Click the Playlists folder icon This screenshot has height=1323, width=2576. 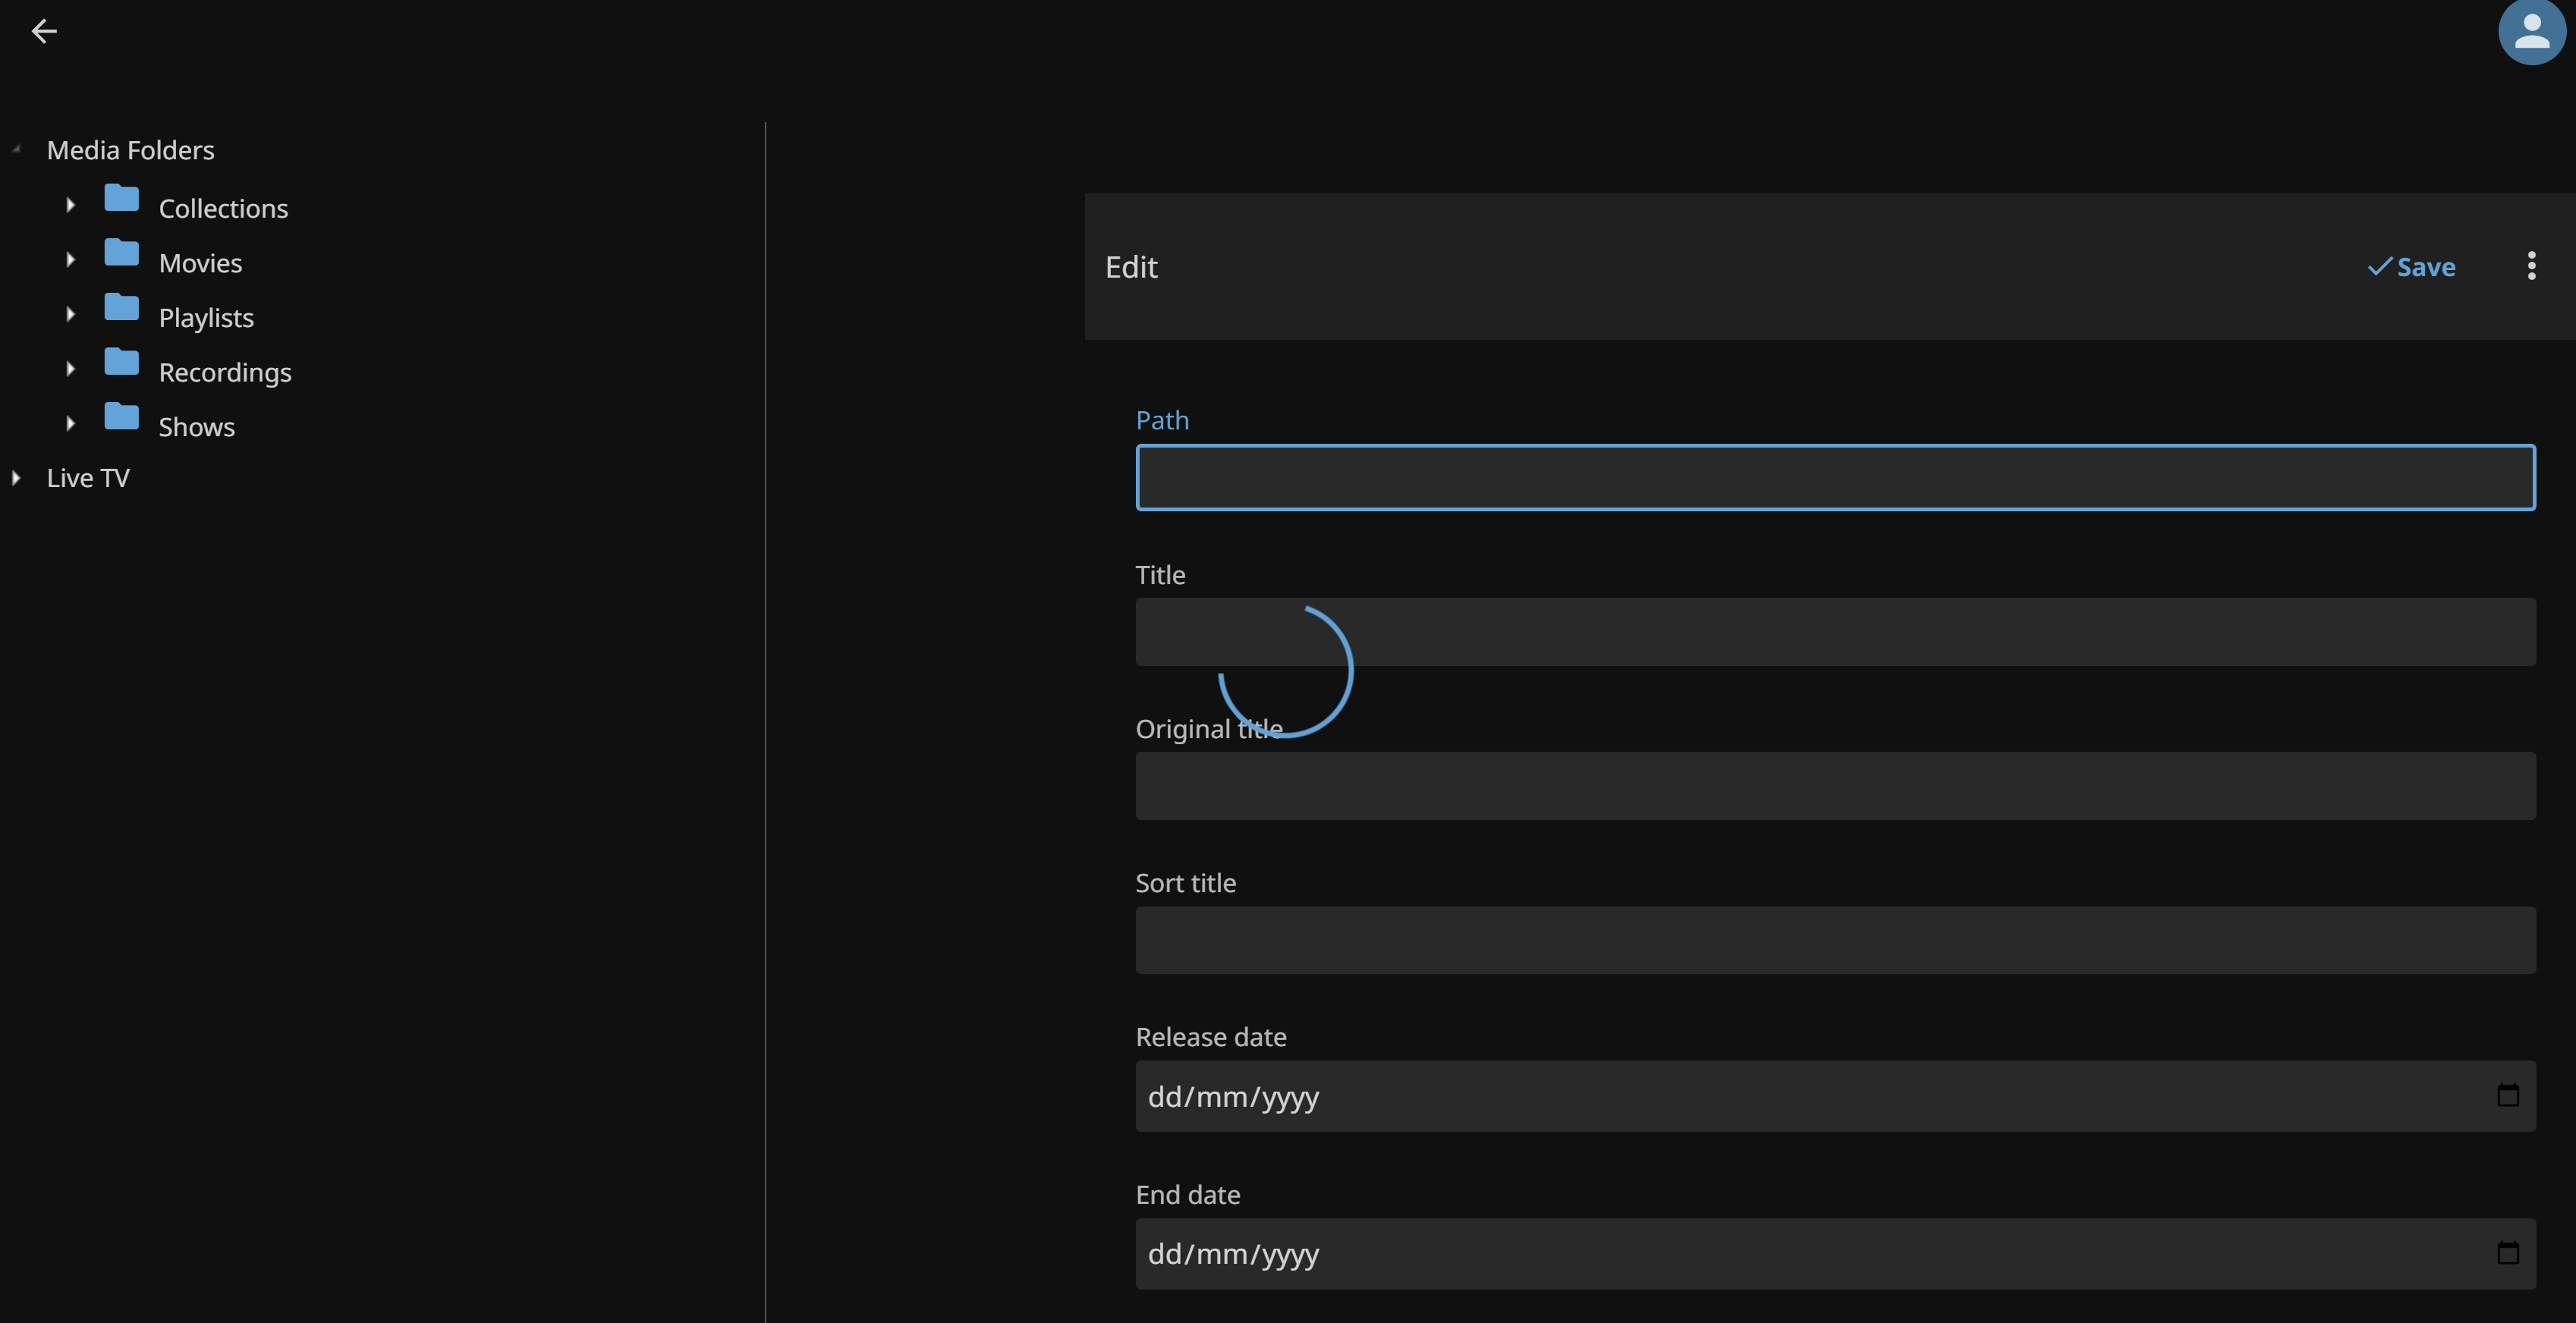(x=122, y=308)
